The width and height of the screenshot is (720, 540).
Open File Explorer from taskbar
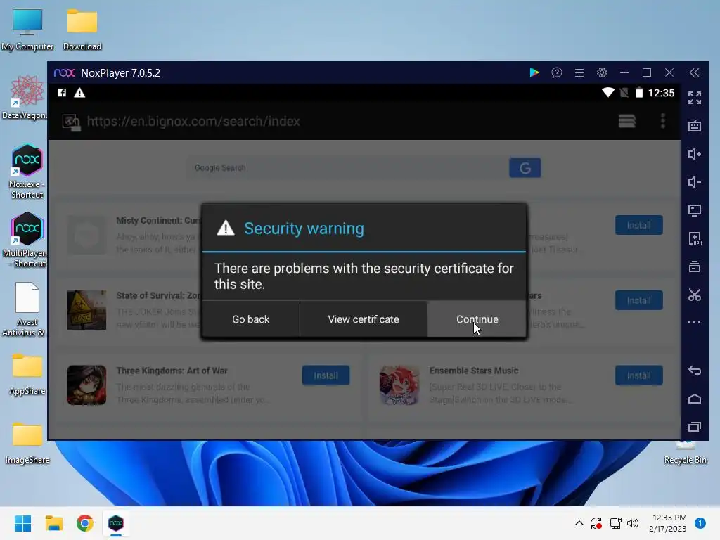[53, 523]
